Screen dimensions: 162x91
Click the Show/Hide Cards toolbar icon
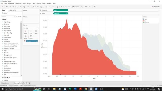tap(86, 7)
